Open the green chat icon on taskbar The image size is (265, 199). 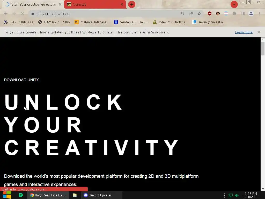pos(21,195)
